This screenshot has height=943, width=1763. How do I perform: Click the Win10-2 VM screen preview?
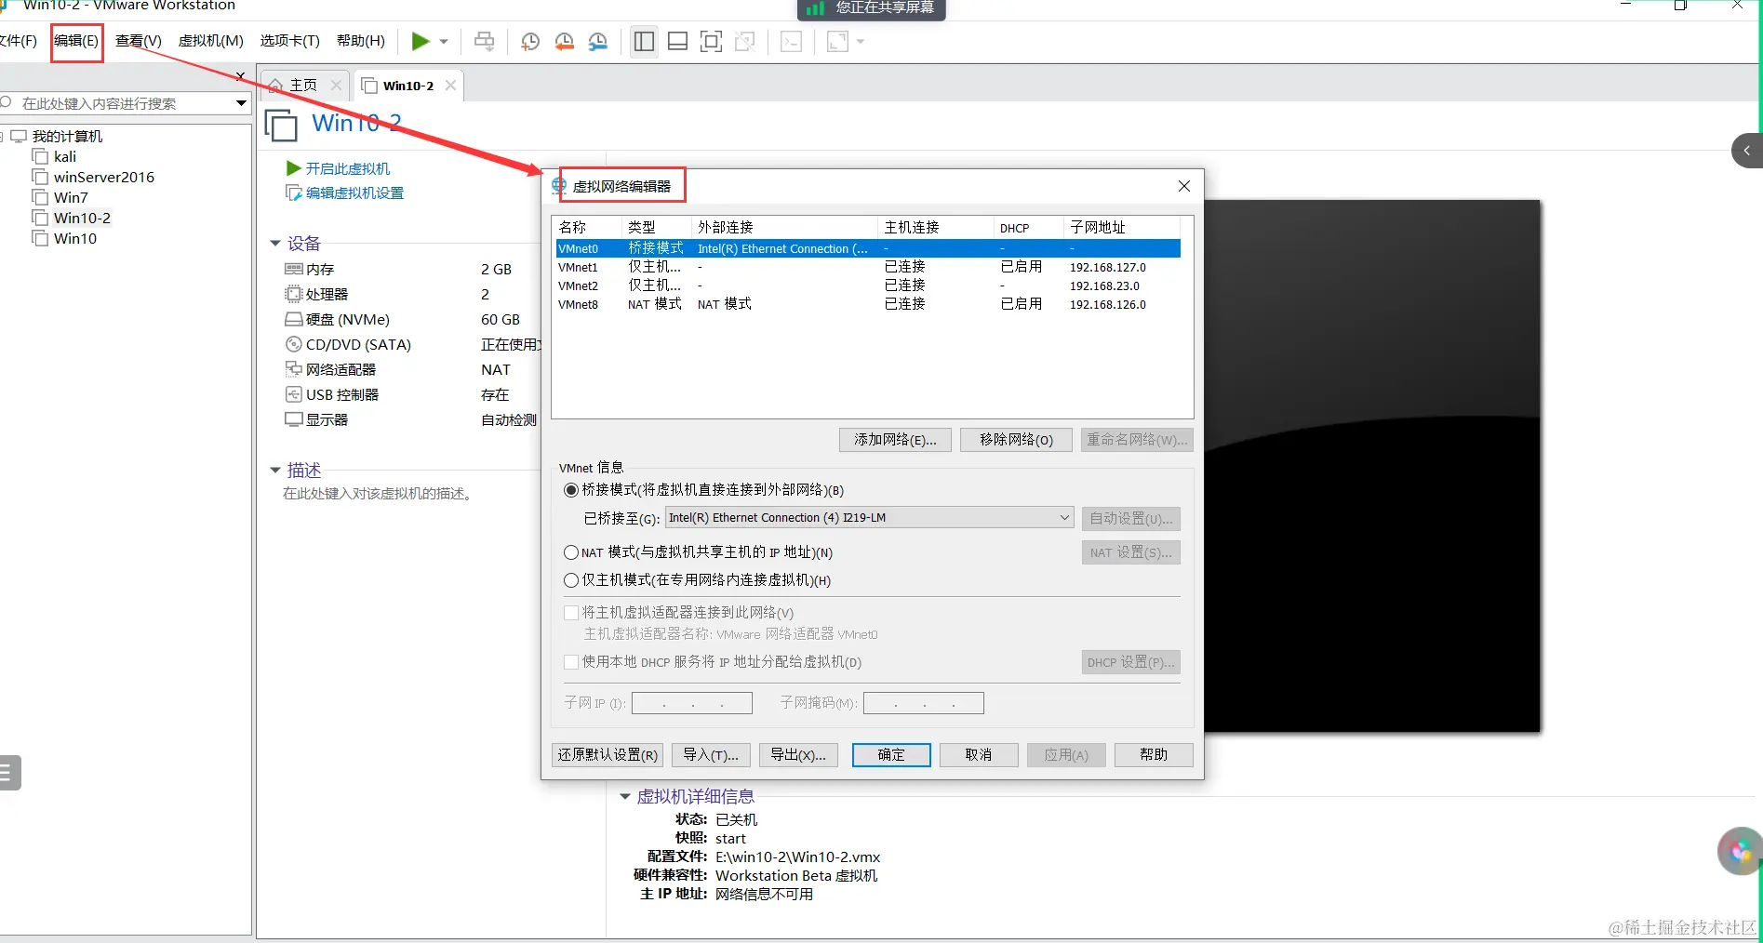[x=1372, y=466]
